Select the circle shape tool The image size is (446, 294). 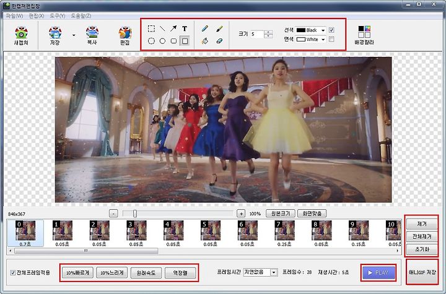point(162,41)
